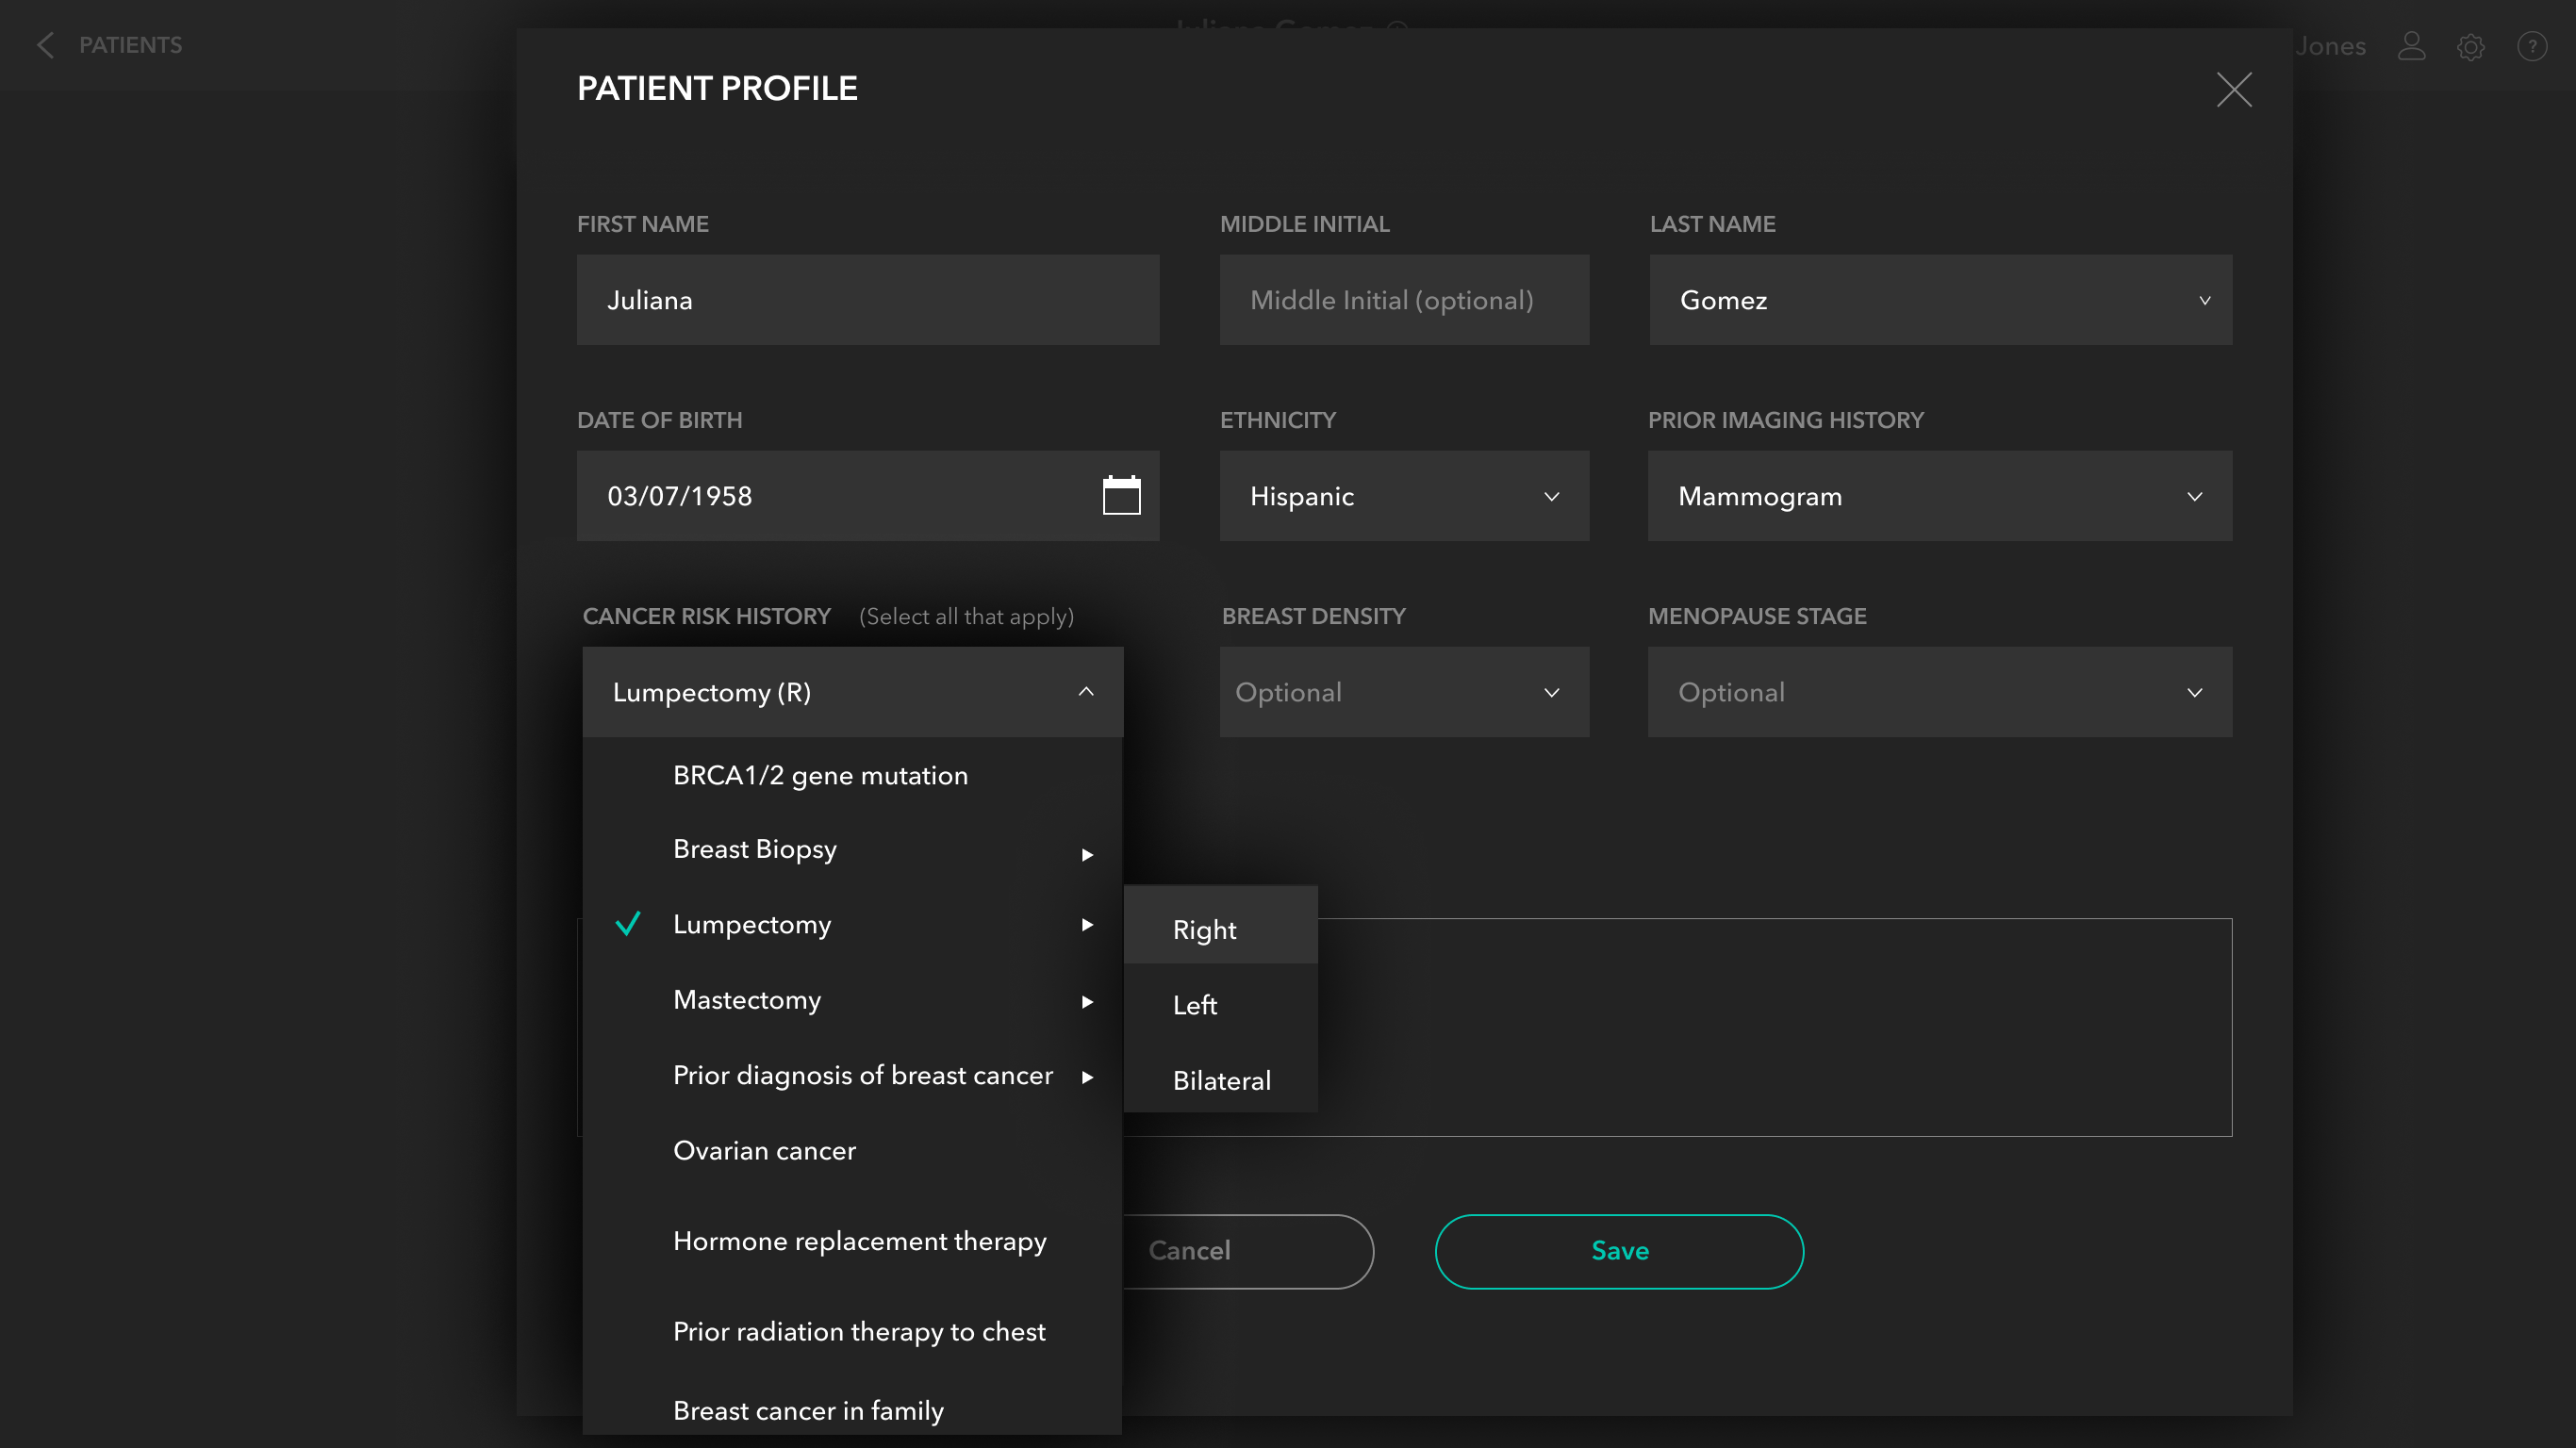Screen dimensions: 2576x1448
Task: Click the back arrow beside Patients
Action: [x=45, y=45]
